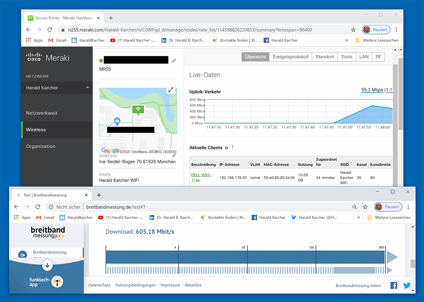This screenshot has width=424, height=302.
Task: Expand the map with the fullscreen arrows
Action: 171,90
